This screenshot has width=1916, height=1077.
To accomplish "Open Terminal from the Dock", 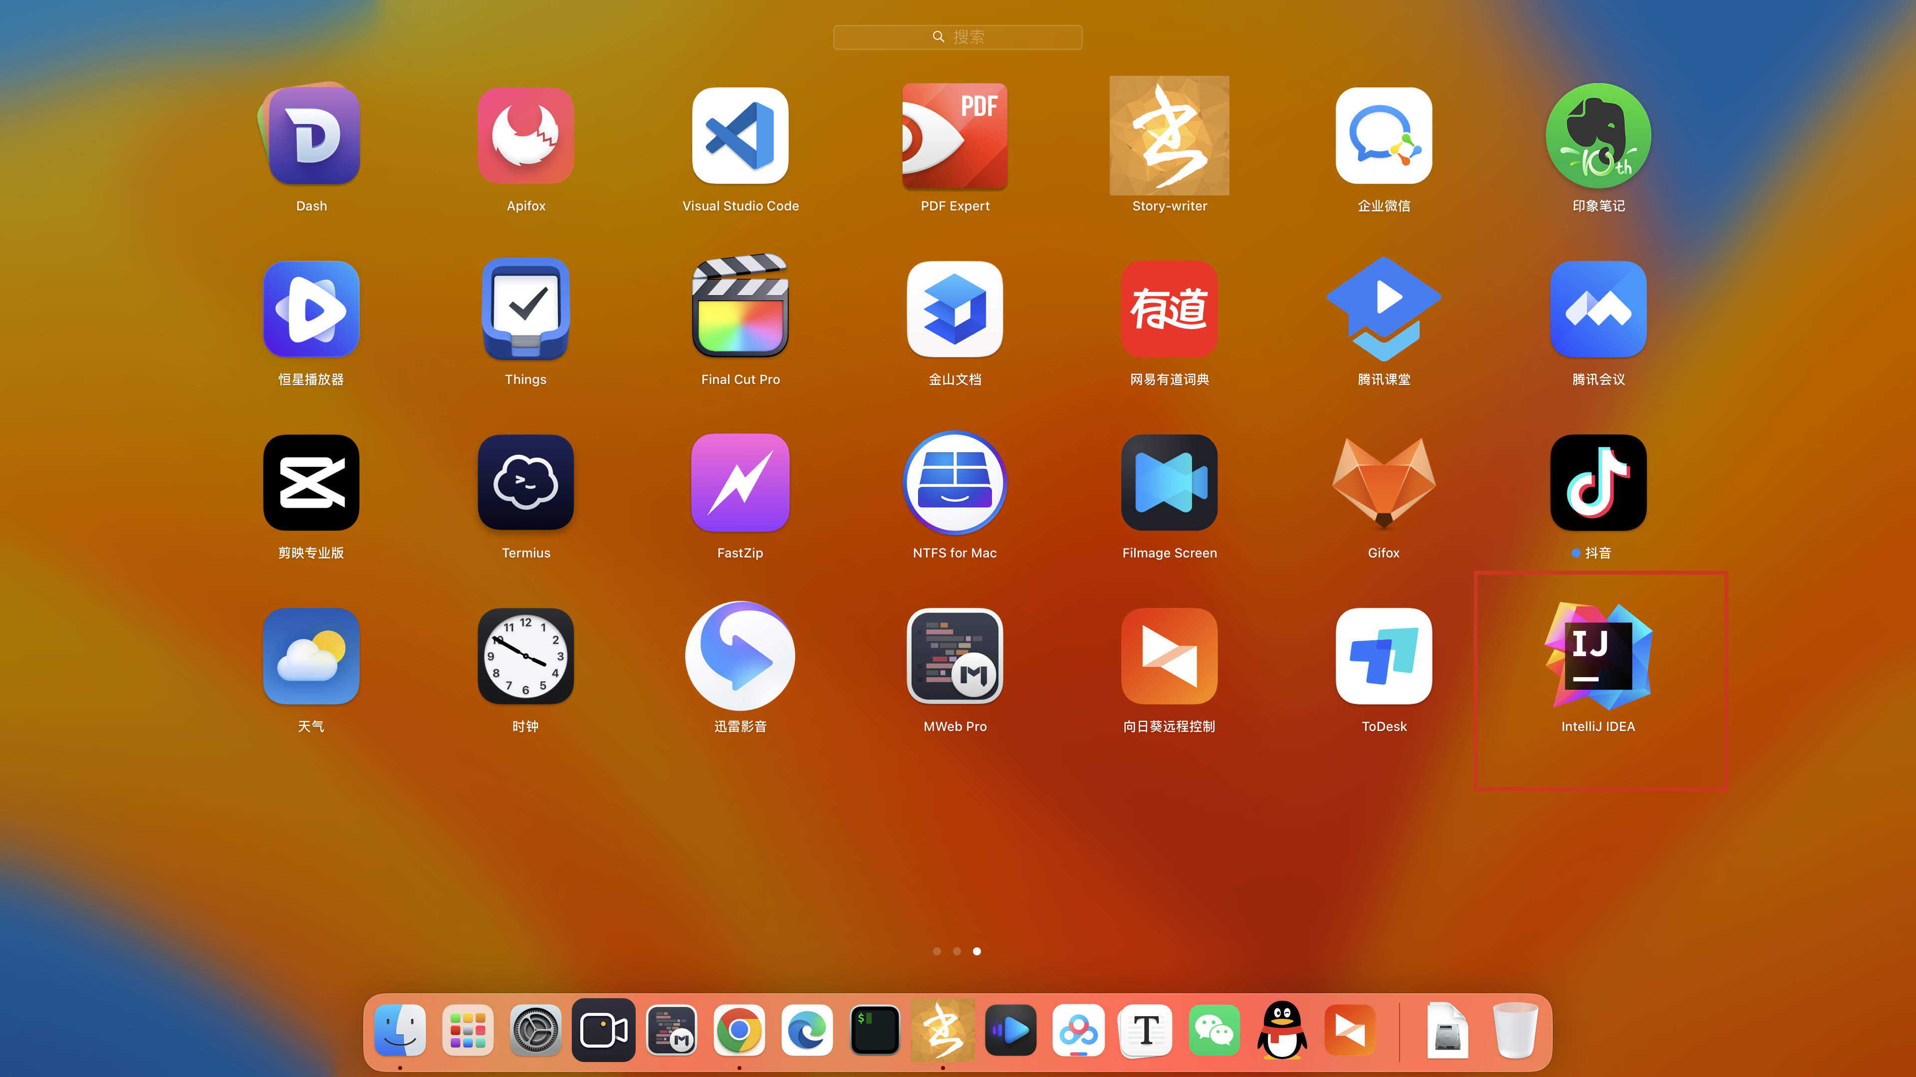I will pyautogui.click(x=875, y=1030).
